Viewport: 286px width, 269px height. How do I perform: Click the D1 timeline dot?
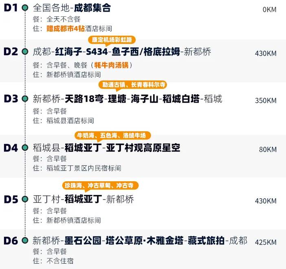[x=25, y=8]
